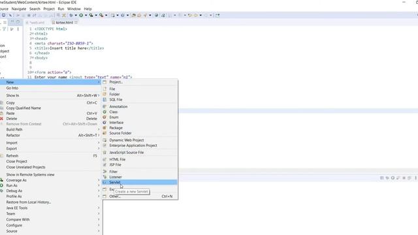418x235 pixels.
Task: Click the Paste icon in context menu
Action: 1,113
